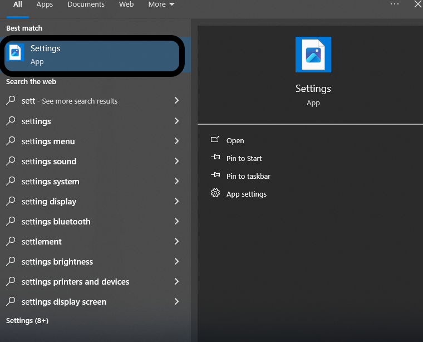
Task: Click search icon beside "settings sound"
Action: tap(11, 162)
